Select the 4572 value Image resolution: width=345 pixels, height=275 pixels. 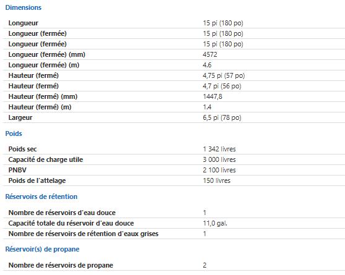click(x=210, y=54)
